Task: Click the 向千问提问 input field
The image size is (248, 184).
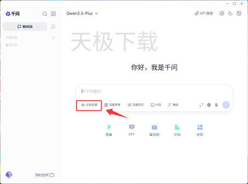Action: point(153,91)
